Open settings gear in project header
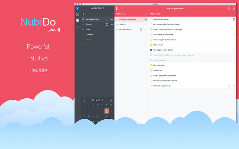Viewport: 239px width, 149px height. 229,8
